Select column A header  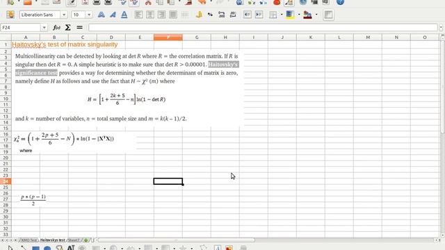tap(26, 37)
